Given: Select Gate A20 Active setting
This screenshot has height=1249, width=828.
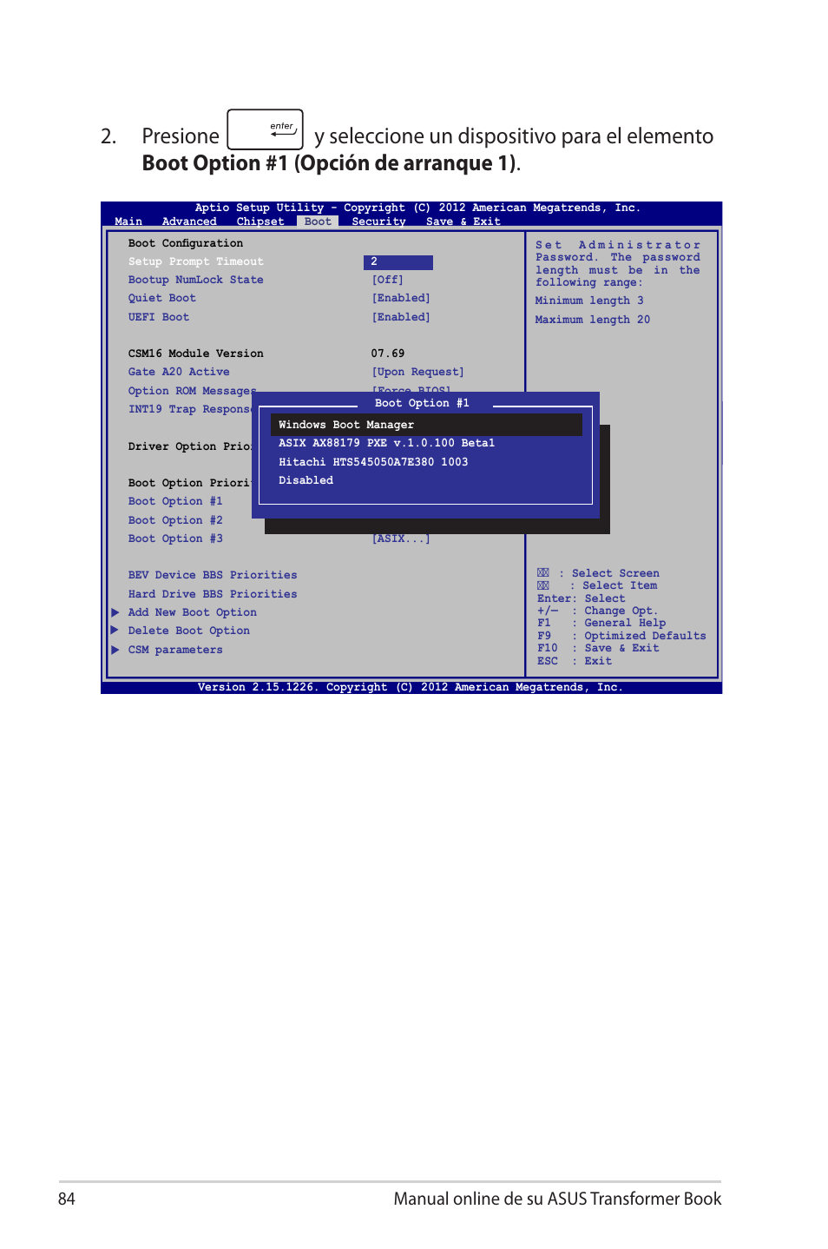Looking at the screenshot, I should pos(179,372).
